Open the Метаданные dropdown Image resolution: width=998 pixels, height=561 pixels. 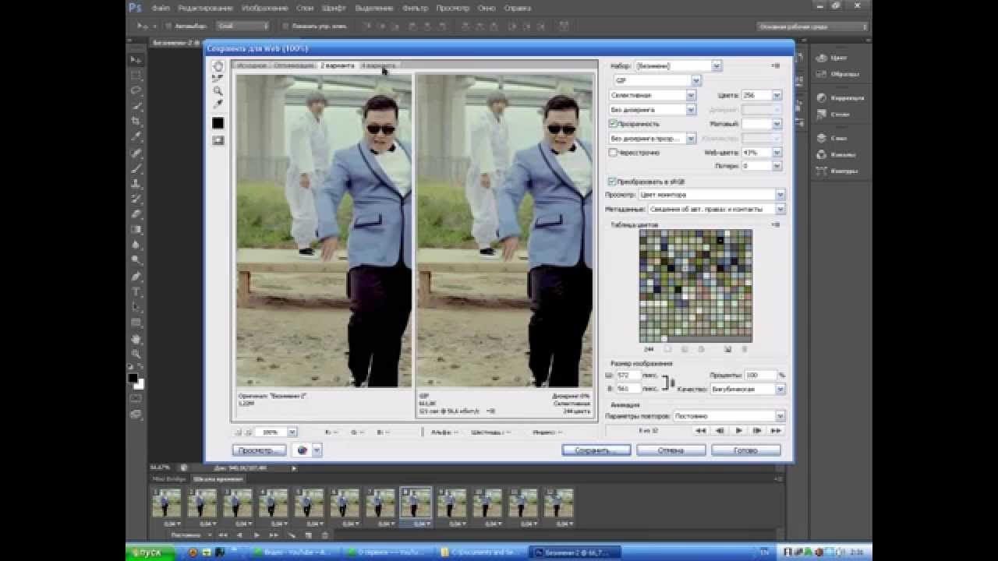point(716,209)
